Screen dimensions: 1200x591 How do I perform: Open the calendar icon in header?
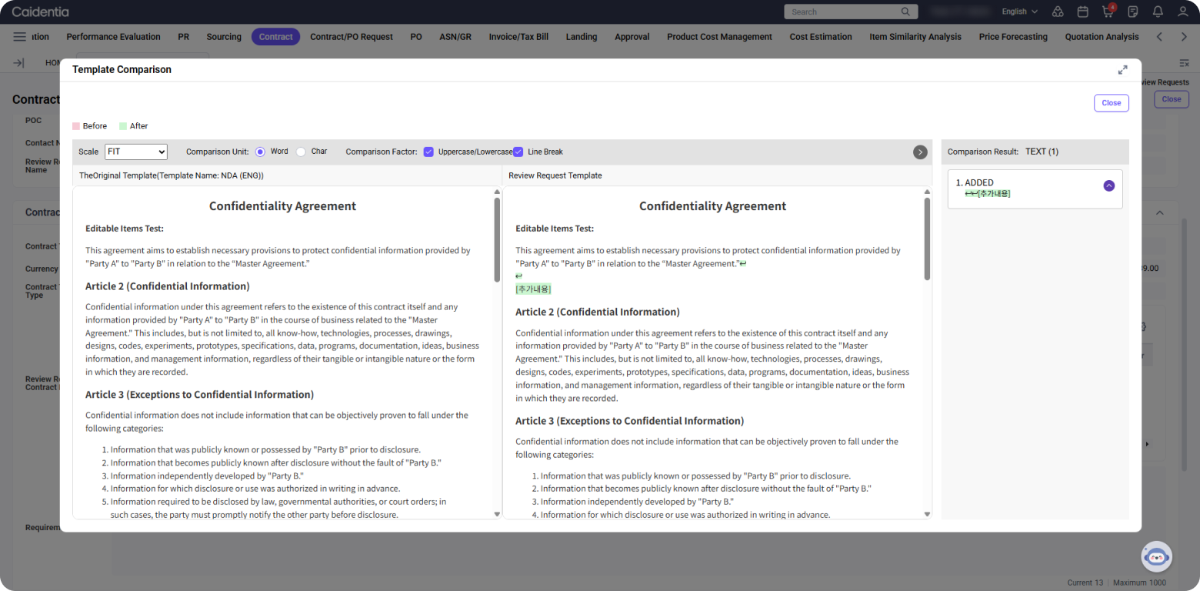[x=1082, y=12]
